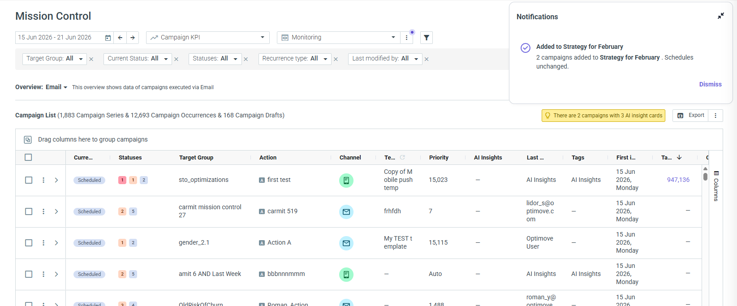Open more options next to Export

(715, 116)
